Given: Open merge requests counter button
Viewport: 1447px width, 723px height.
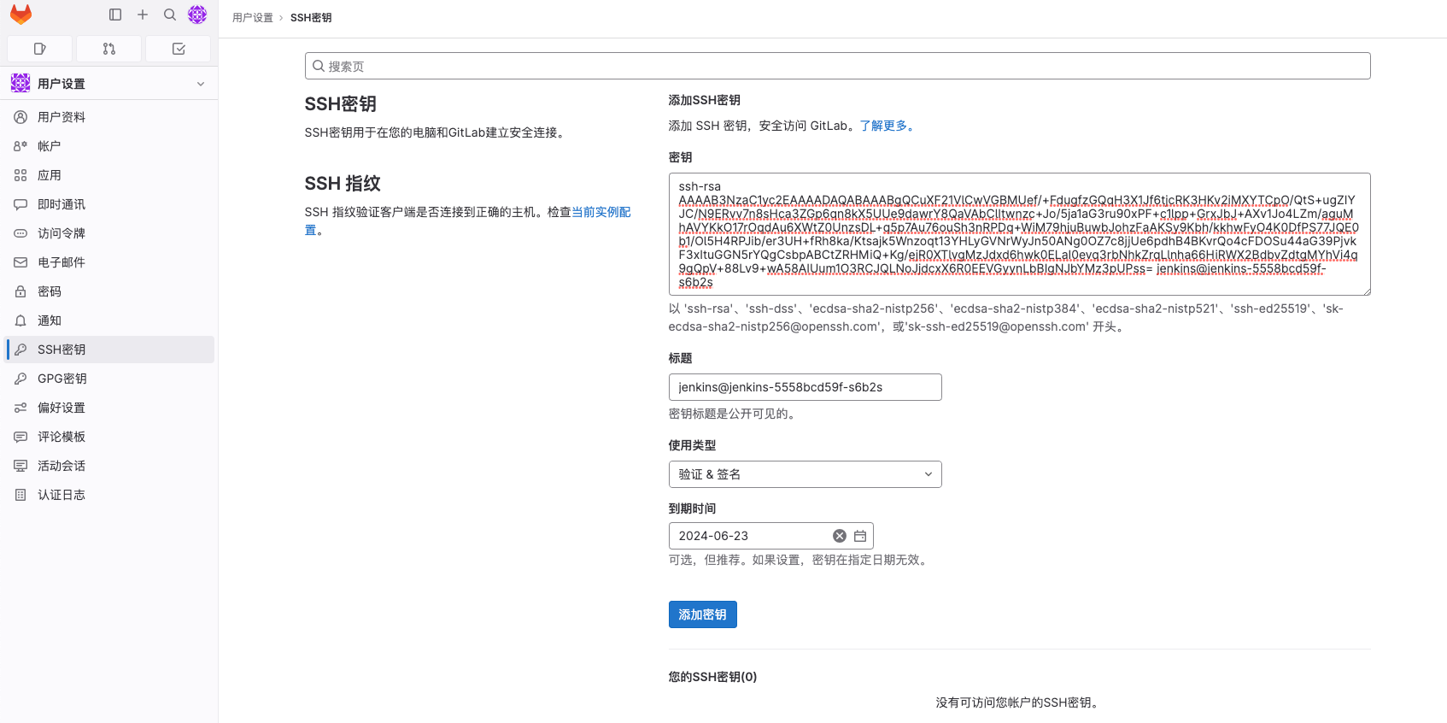Looking at the screenshot, I should pyautogui.click(x=109, y=49).
